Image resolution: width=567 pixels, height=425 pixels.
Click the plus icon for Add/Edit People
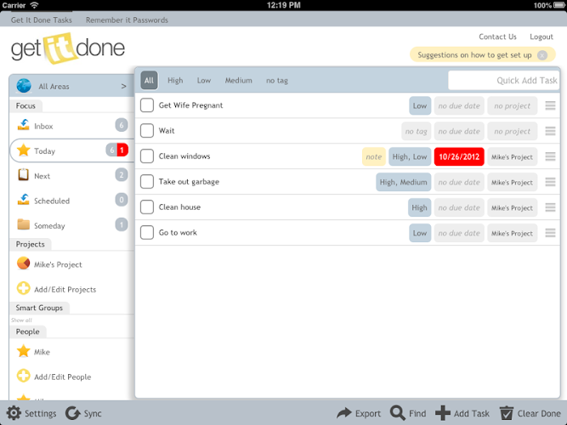[x=24, y=377]
